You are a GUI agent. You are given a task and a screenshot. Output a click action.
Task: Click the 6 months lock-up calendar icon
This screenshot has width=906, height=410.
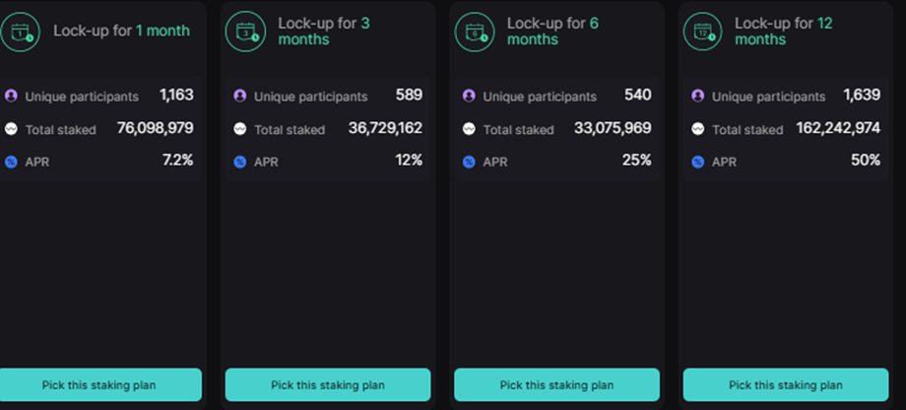(x=475, y=32)
